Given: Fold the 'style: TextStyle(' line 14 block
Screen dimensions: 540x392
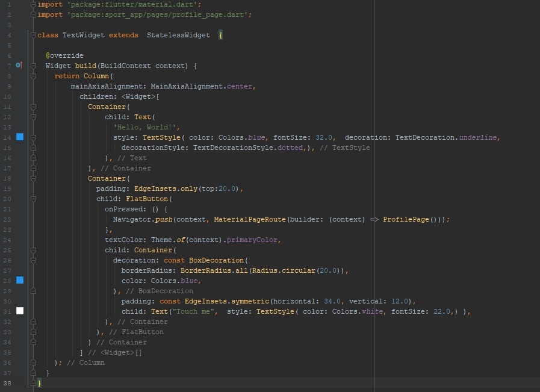Looking at the screenshot, I should coord(33,137).
